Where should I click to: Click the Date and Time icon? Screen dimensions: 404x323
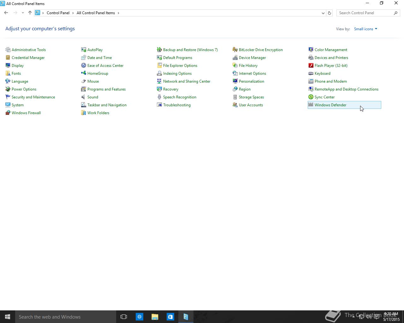pyautogui.click(x=84, y=57)
